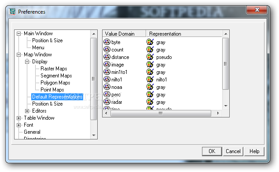Screen dimensions: 279x172
Task: Click the Preferences window title icon
Action: pos(12,12)
